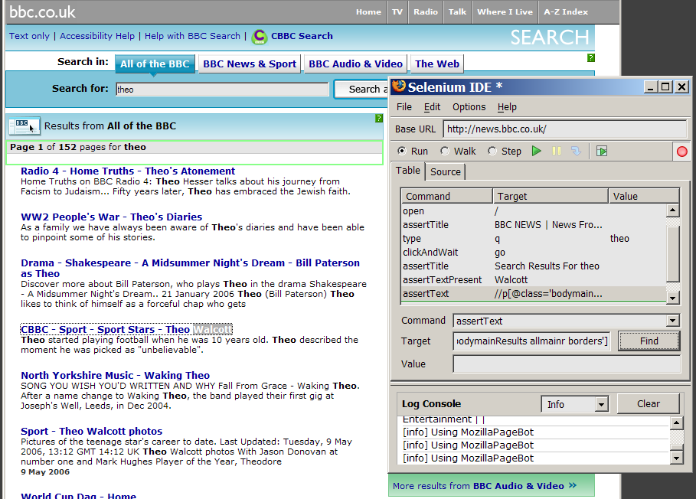This screenshot has width=696, height=499.
Task: Open CBBC Sport Stars Theo Walcott result
Action: (126, 330)
